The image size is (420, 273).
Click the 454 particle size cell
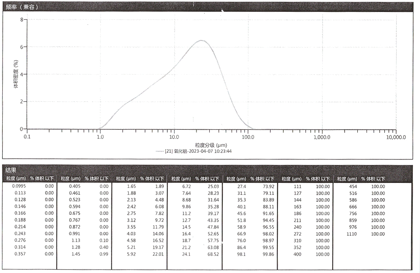click(x=353, y=186)
